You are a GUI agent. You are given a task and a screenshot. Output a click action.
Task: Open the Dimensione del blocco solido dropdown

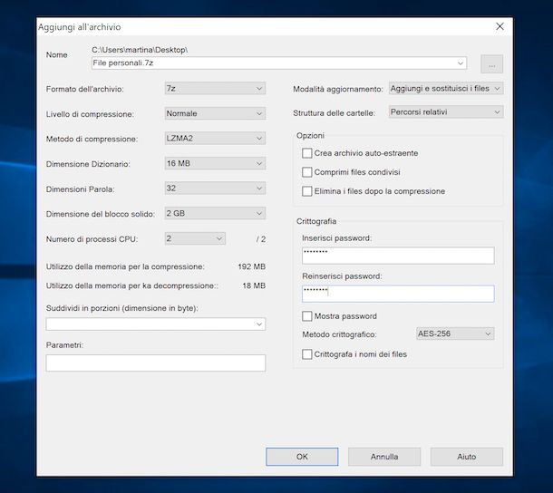pos(215,213)
